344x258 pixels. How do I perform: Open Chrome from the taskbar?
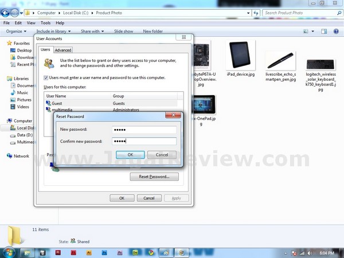[150, 252]
